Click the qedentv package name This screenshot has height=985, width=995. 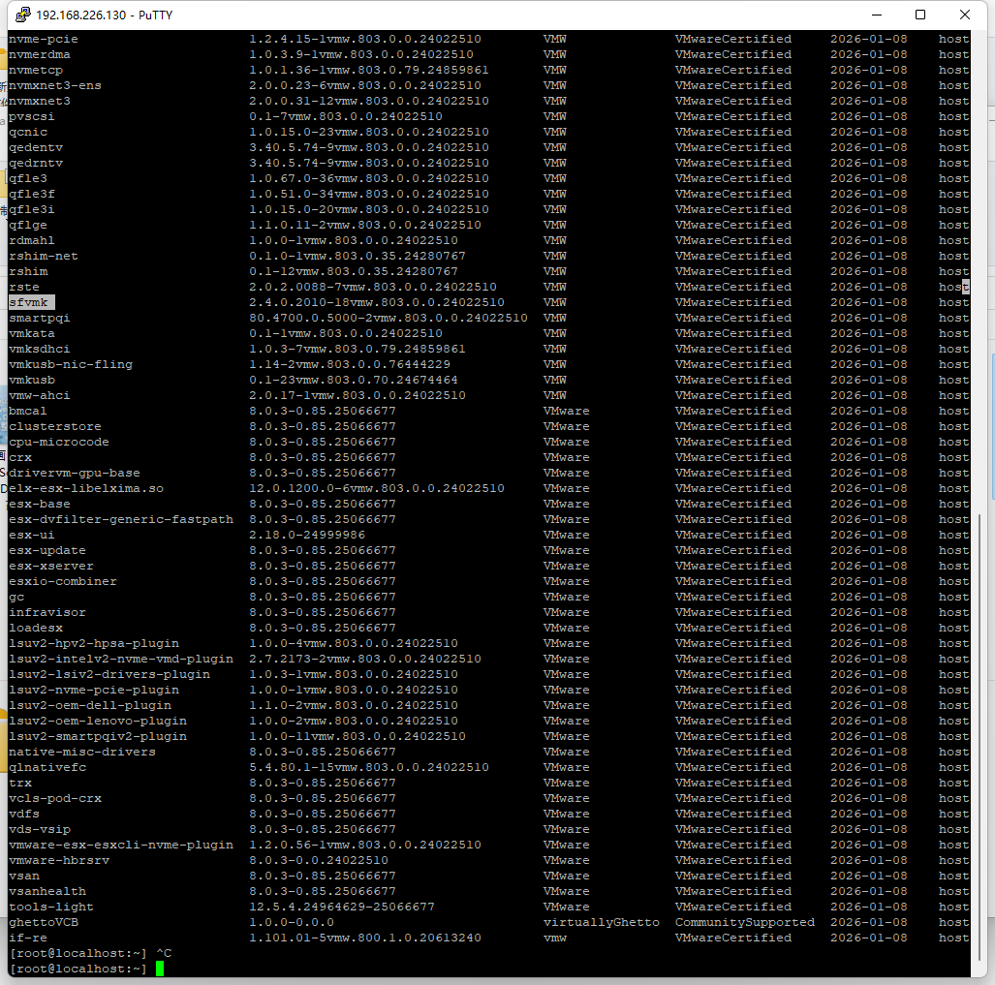pos(36,148)
